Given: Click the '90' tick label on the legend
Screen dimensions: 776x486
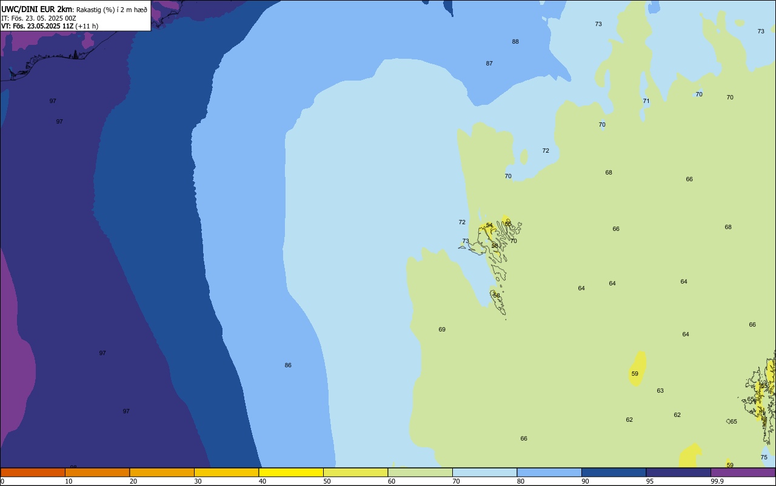Looking at the screenshot, I should point(585,481).
